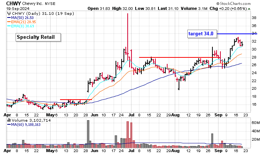The width and height of the screenshot is (266, 154).
Task: Click the target 34.0 annotation box
Action: (202, 34)
